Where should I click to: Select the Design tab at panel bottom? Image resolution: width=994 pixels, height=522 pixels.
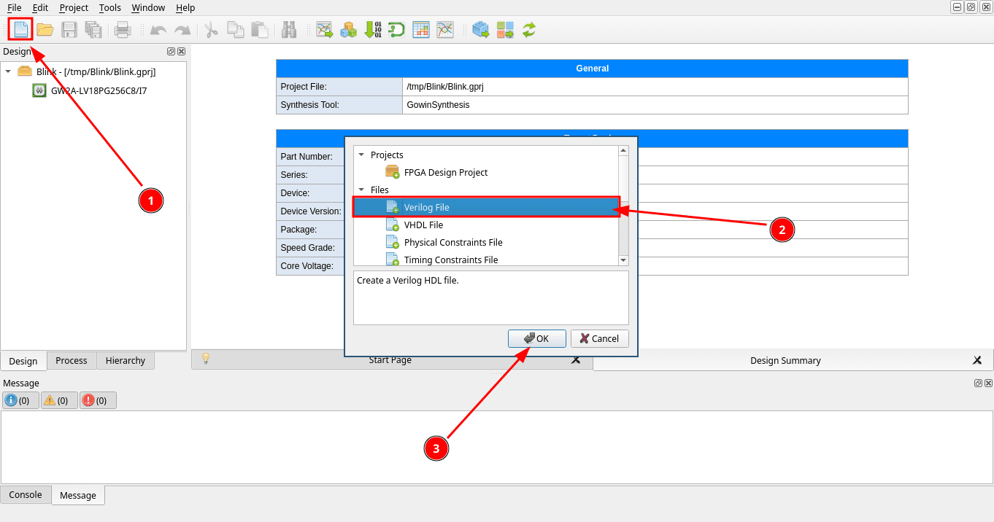(x=23, y=361)
